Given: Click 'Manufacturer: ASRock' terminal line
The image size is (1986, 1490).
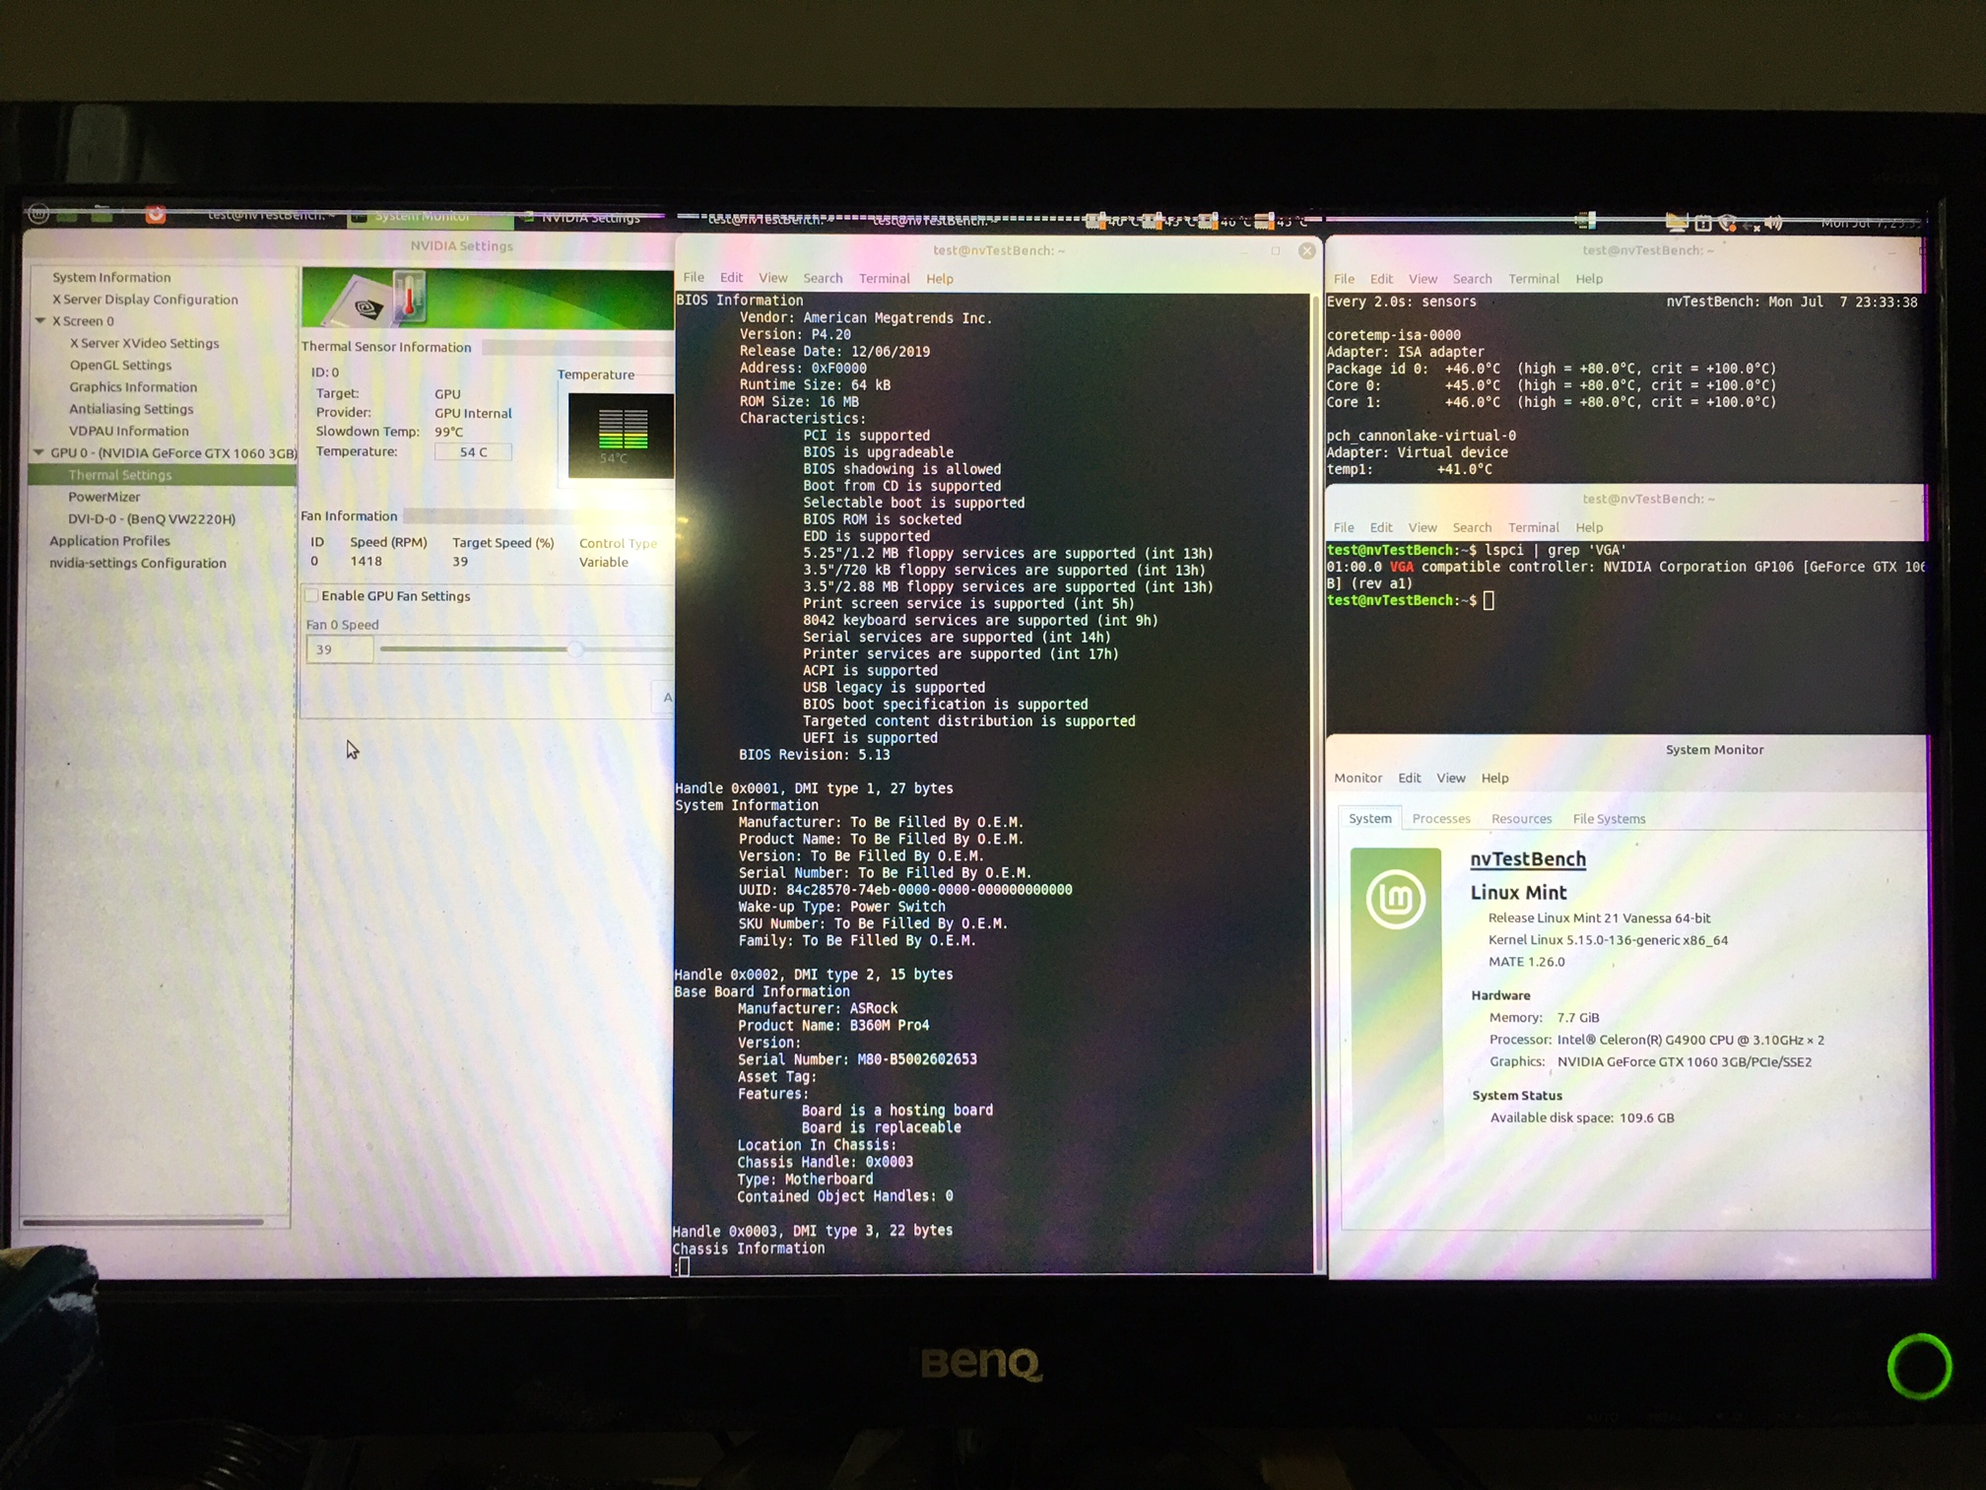Looking at the screenshot, I should point(818,1008).
